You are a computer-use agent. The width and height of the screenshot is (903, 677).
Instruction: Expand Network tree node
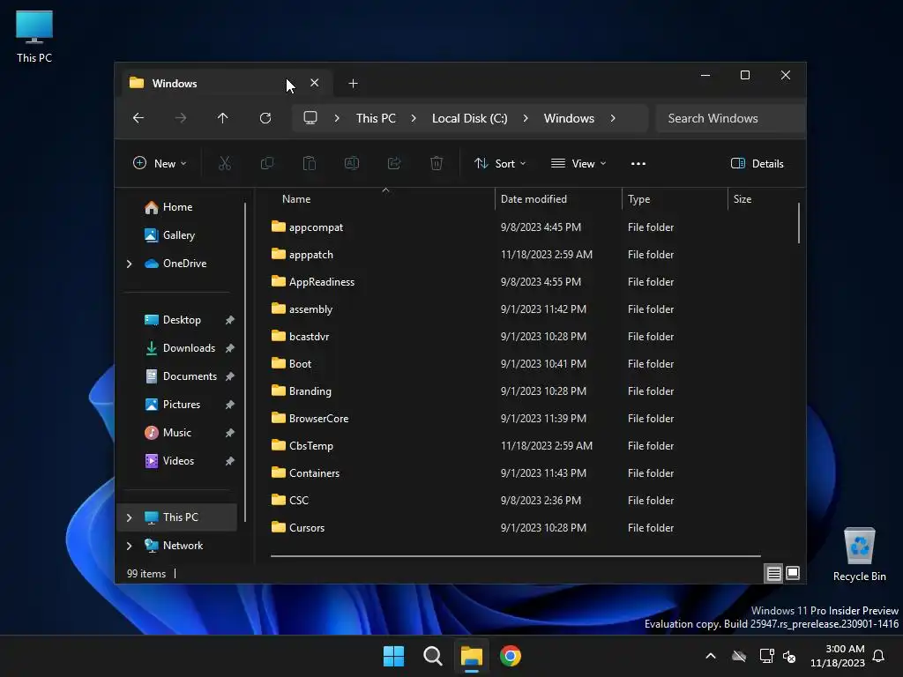click(129, 546)
